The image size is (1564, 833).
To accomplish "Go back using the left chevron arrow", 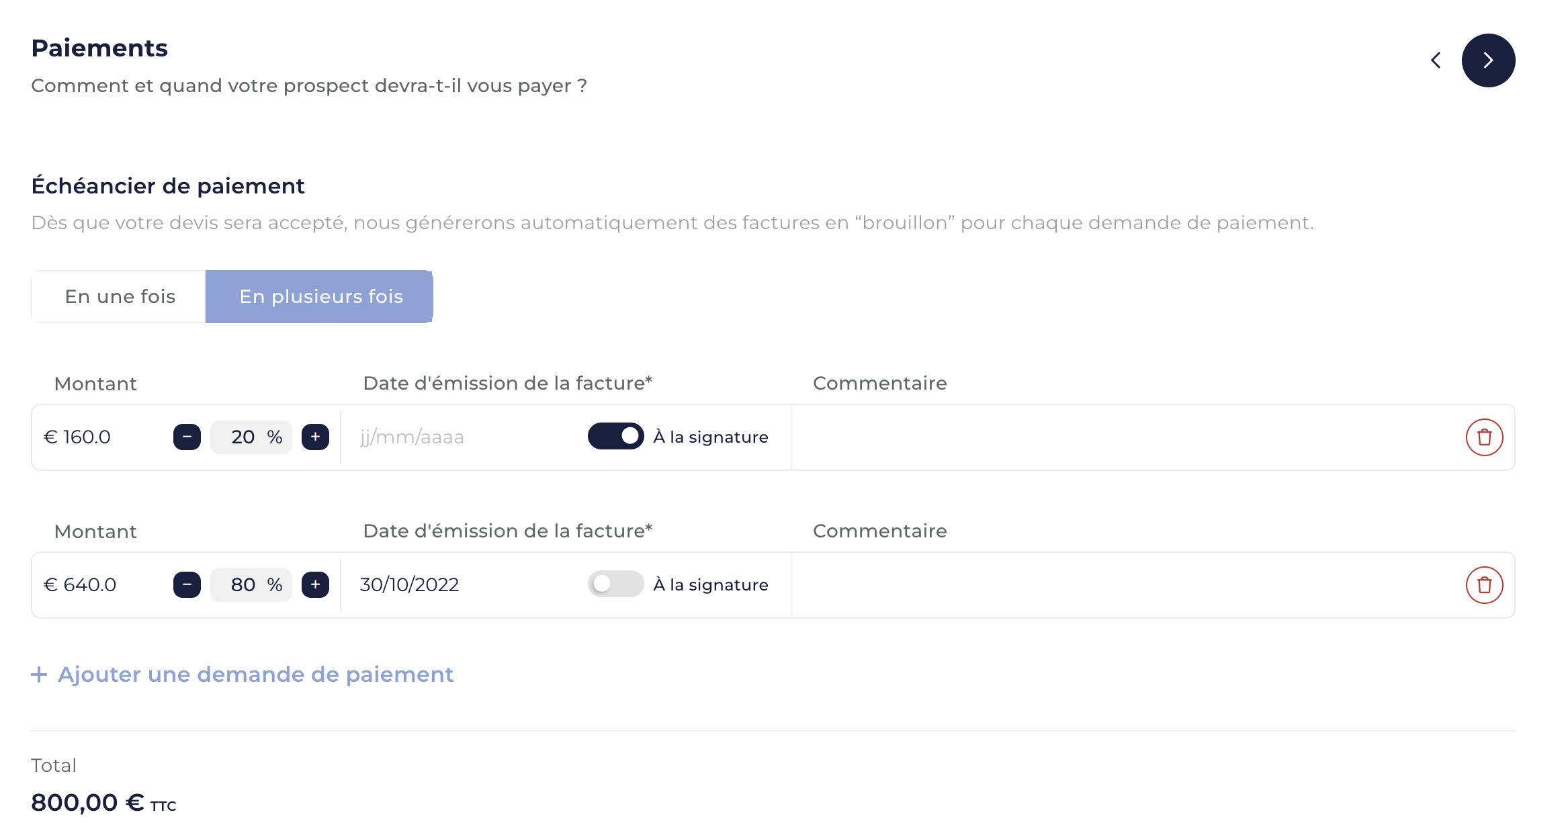I will [x=1436, y=60].
